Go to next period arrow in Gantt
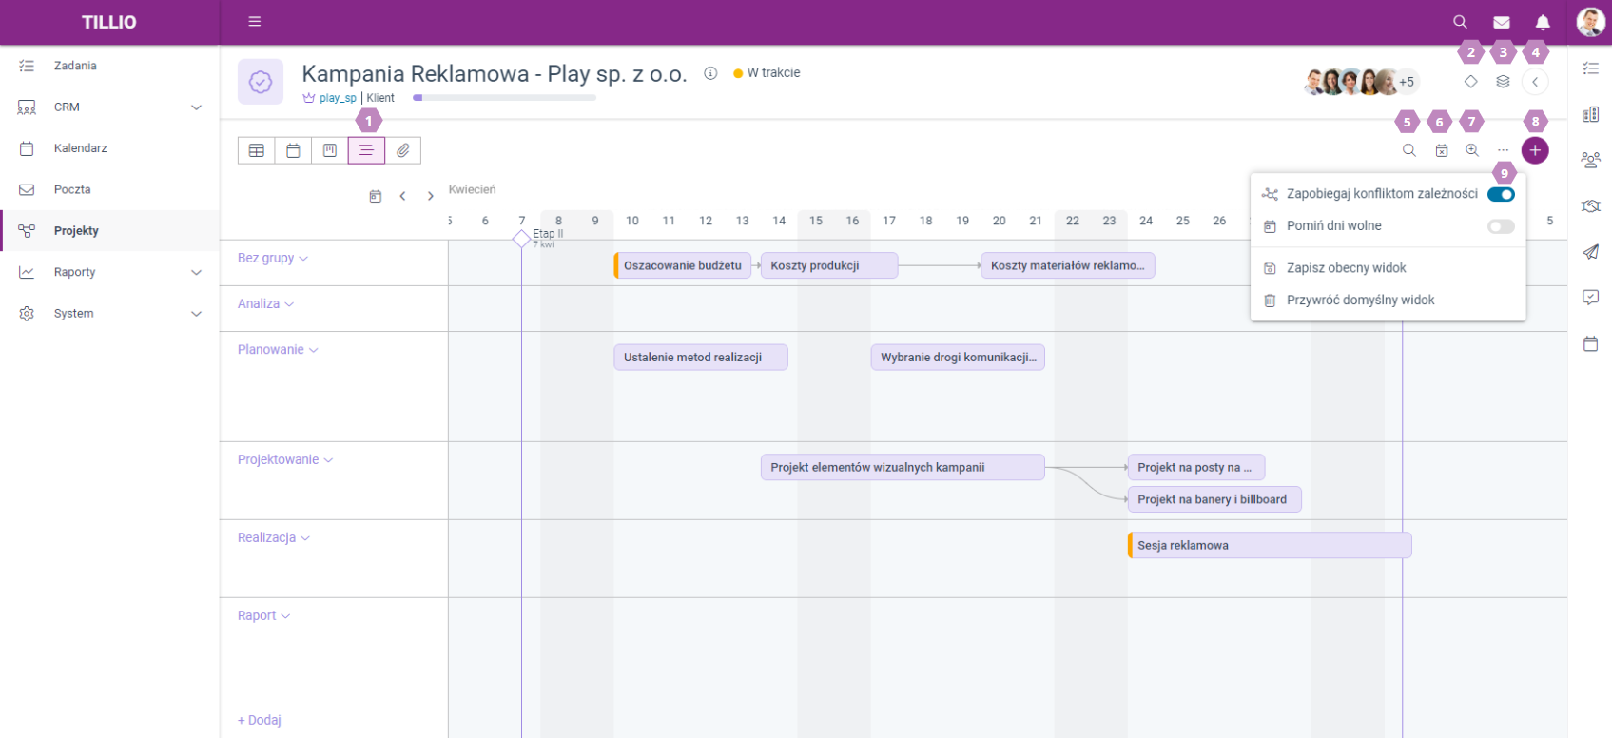This screenshot has width=1612, height=738. [431, 196]
